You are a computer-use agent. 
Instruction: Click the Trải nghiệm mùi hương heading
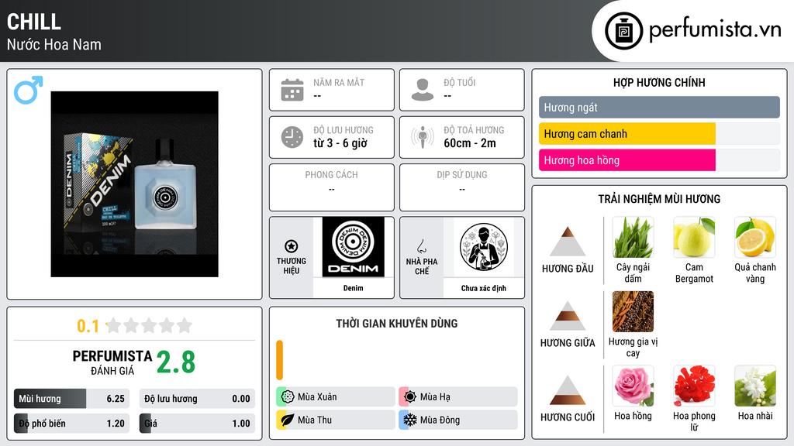[659, 199]
